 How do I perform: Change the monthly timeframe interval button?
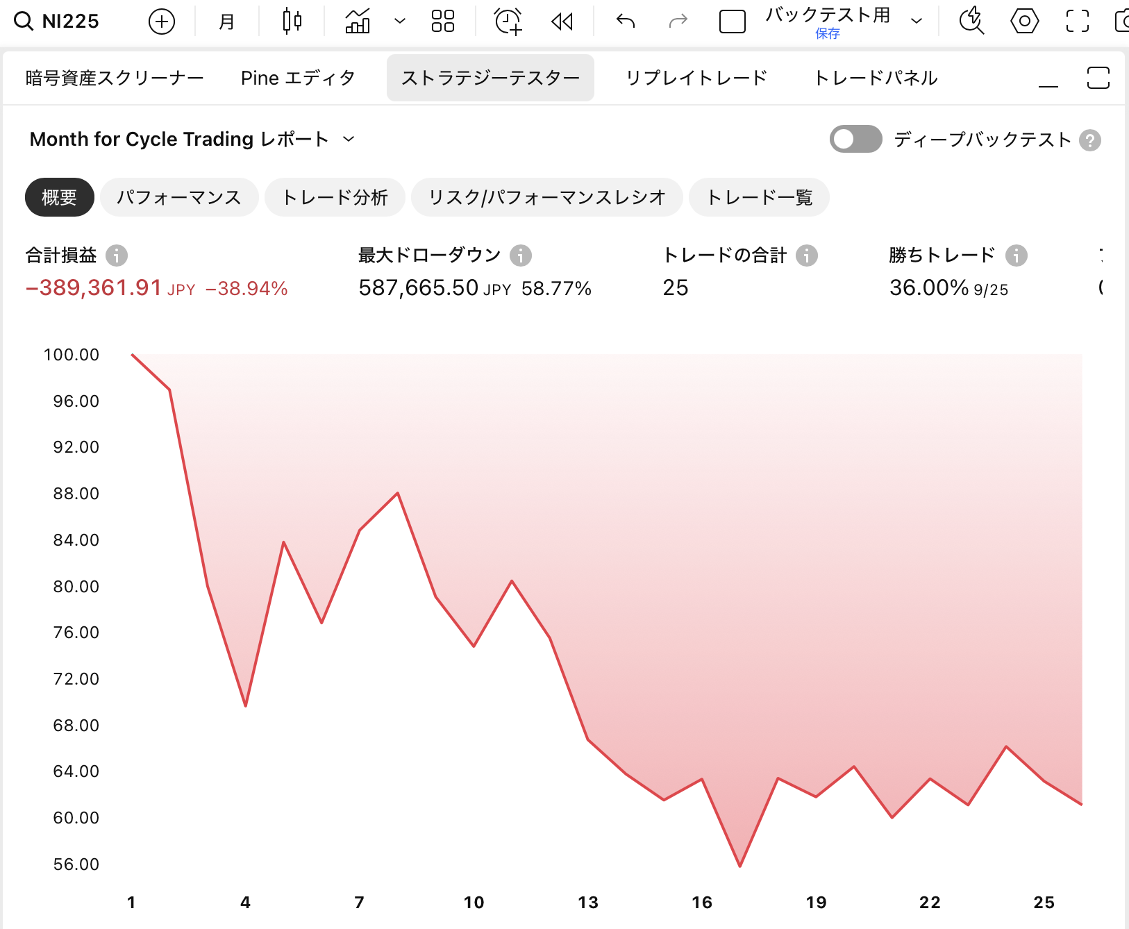(226, 22)
